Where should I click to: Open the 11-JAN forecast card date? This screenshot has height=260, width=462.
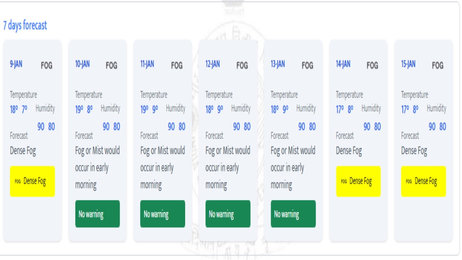[147, 64]
